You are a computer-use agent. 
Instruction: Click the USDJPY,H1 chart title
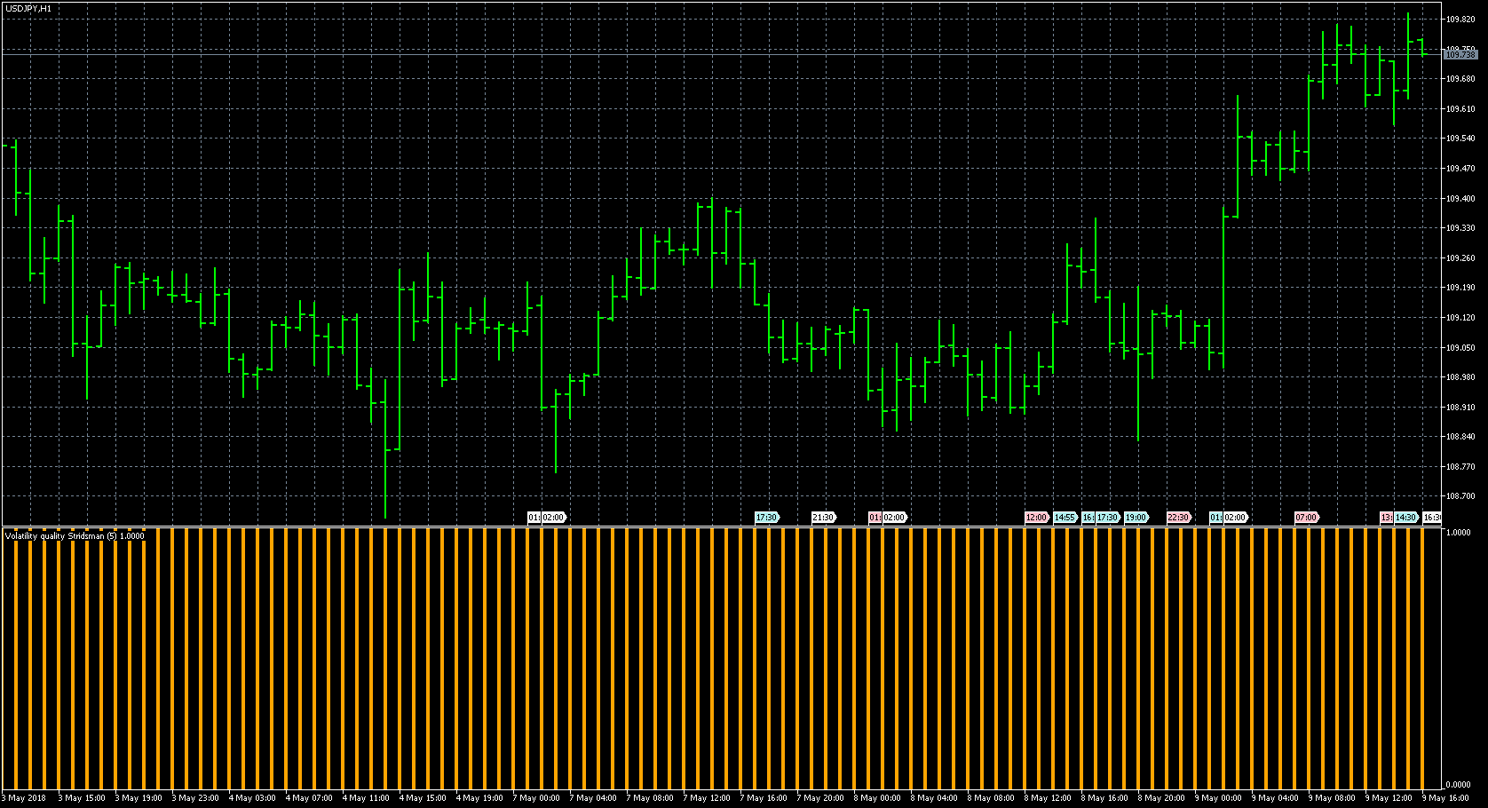click(28, 8)
